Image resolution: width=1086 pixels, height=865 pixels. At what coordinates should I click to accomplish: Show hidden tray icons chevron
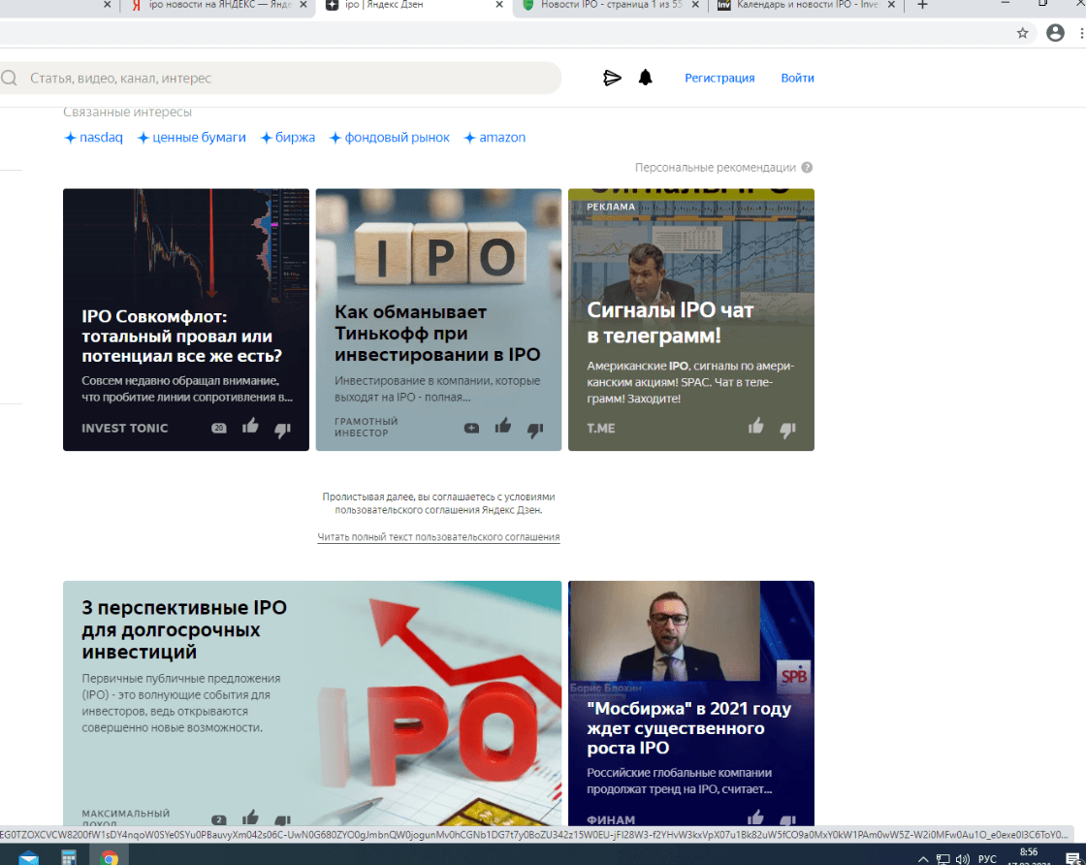(922, 859)
